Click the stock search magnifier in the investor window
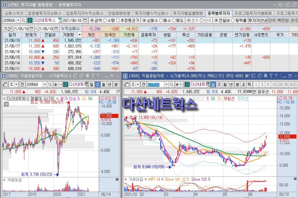The image size is (298, 198). coord(23,20)
